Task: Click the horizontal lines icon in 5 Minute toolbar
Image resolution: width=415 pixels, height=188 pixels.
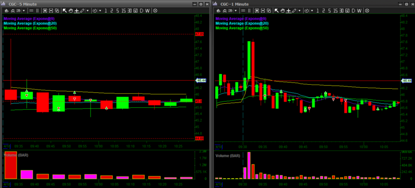Action: coord(31,10)
